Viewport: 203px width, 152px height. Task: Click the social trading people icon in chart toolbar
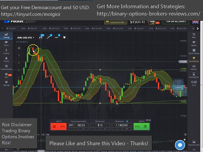click(x=64, y=37)
